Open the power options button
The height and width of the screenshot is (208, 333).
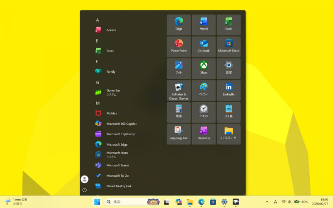pos(84,190)
